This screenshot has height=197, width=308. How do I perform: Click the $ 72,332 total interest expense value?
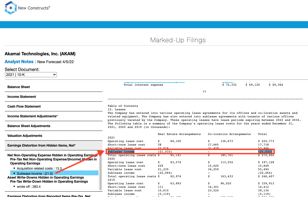[x=229, y=85]
